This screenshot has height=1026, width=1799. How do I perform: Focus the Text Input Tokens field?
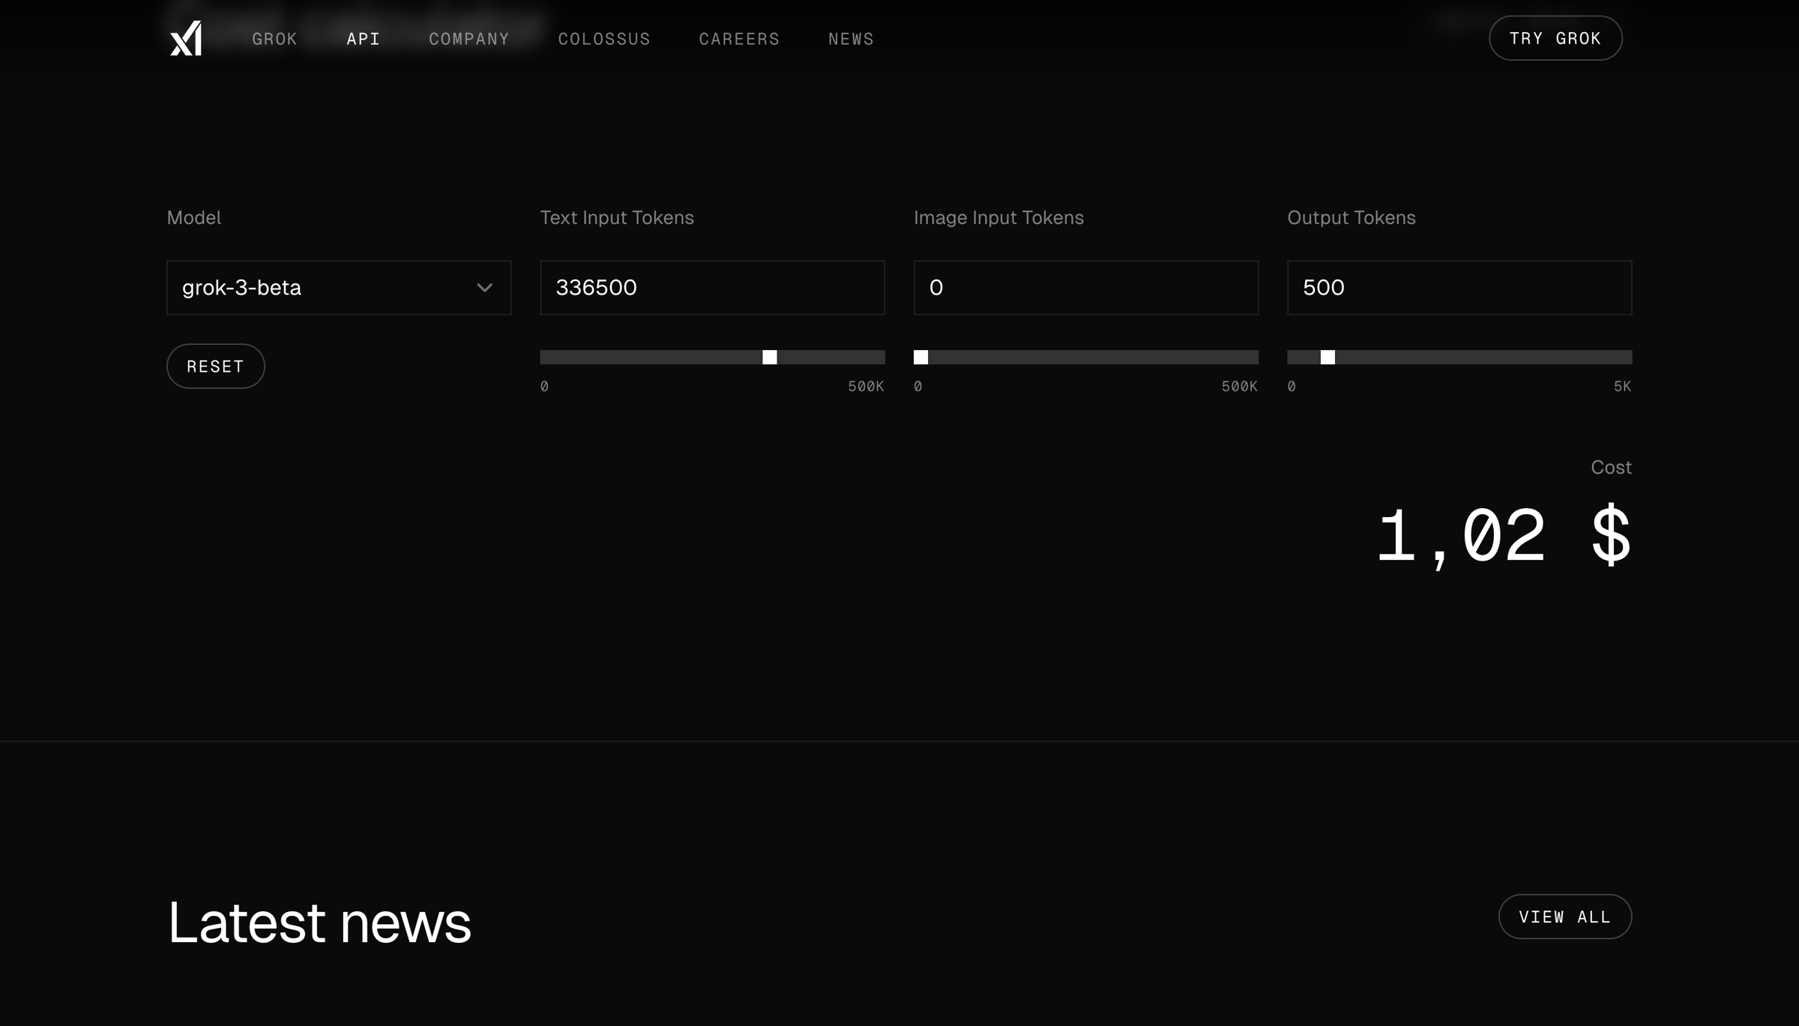(x=712, y=288)
